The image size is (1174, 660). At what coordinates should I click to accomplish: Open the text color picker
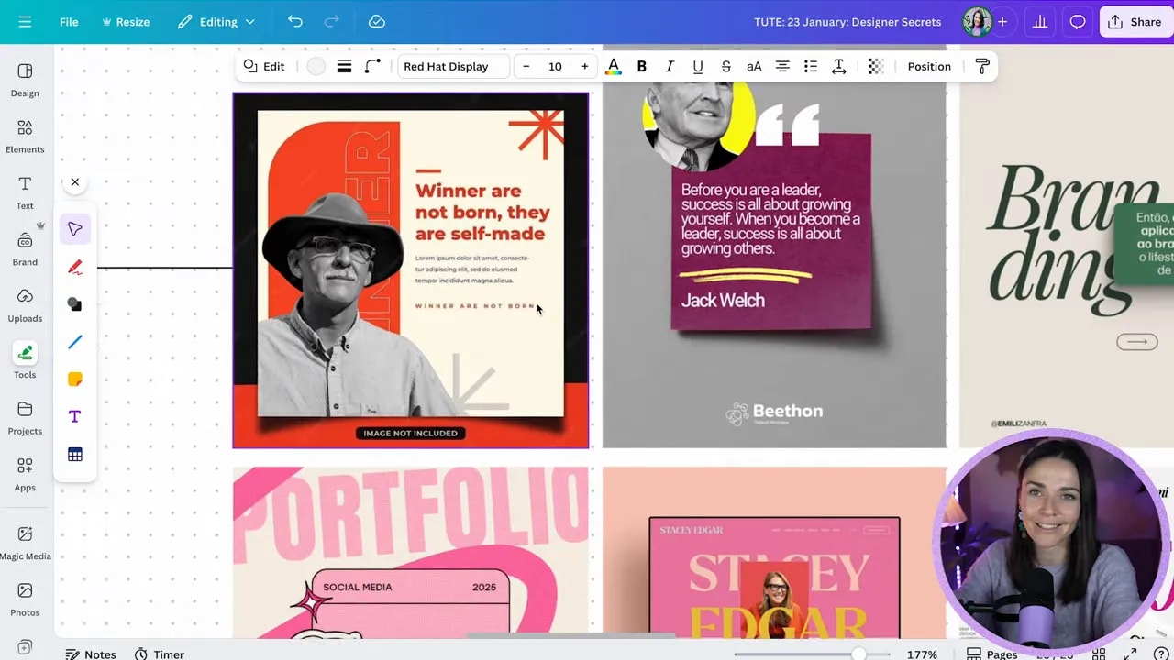point(613,65)
